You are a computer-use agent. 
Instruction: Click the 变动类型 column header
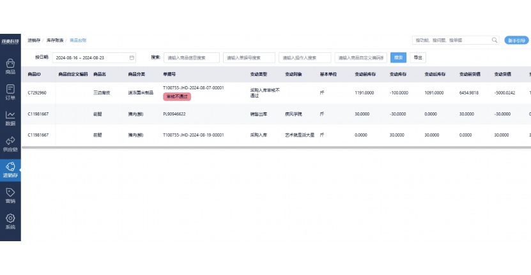259,74
